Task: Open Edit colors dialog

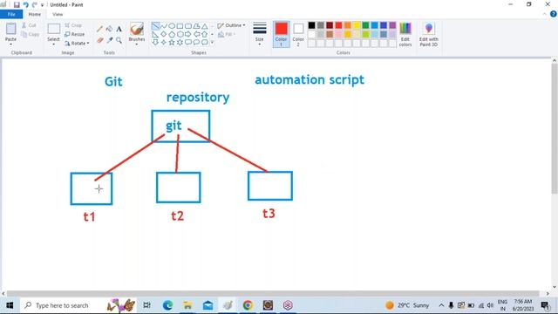Action: point(405,34)
